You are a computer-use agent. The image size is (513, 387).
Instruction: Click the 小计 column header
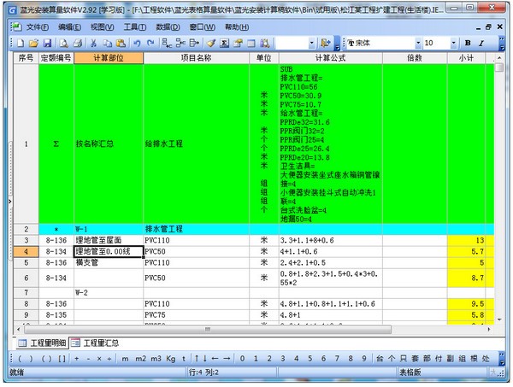466,58
